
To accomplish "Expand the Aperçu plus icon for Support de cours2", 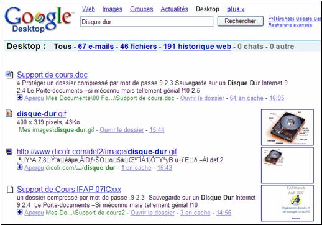I will pyautogui.click(x=19, y=212).
